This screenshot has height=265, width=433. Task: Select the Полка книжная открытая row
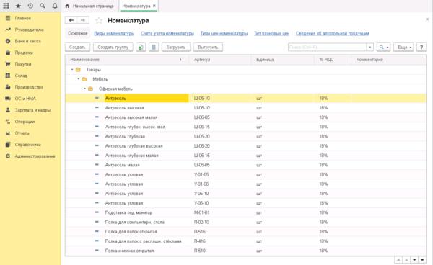pos(246,251)
